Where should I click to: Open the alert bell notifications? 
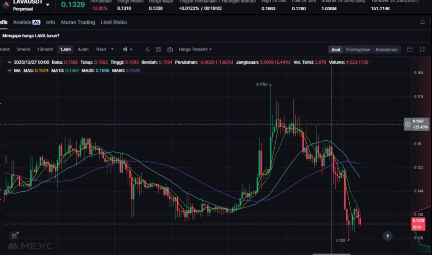coord(422,22)
